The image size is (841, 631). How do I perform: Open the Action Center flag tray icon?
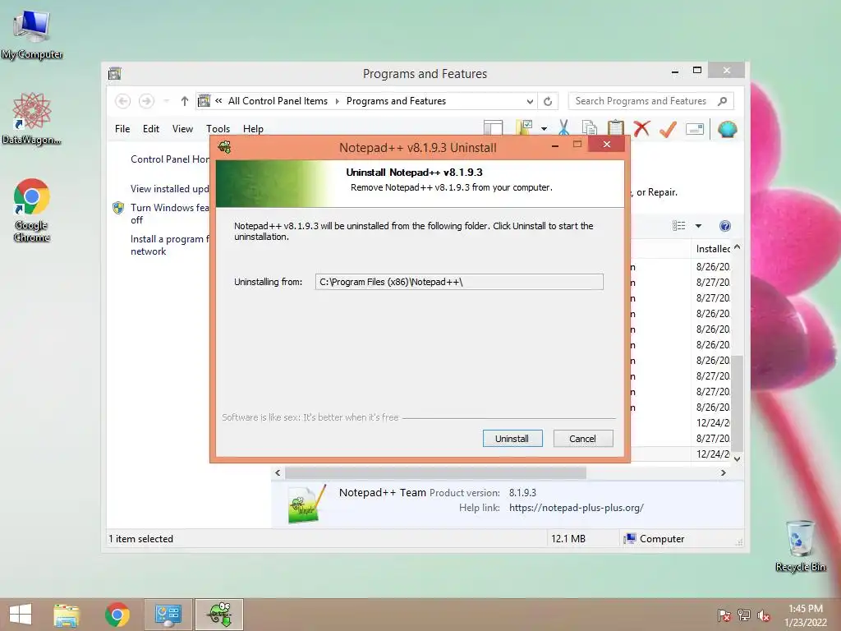tap(724, 615)
